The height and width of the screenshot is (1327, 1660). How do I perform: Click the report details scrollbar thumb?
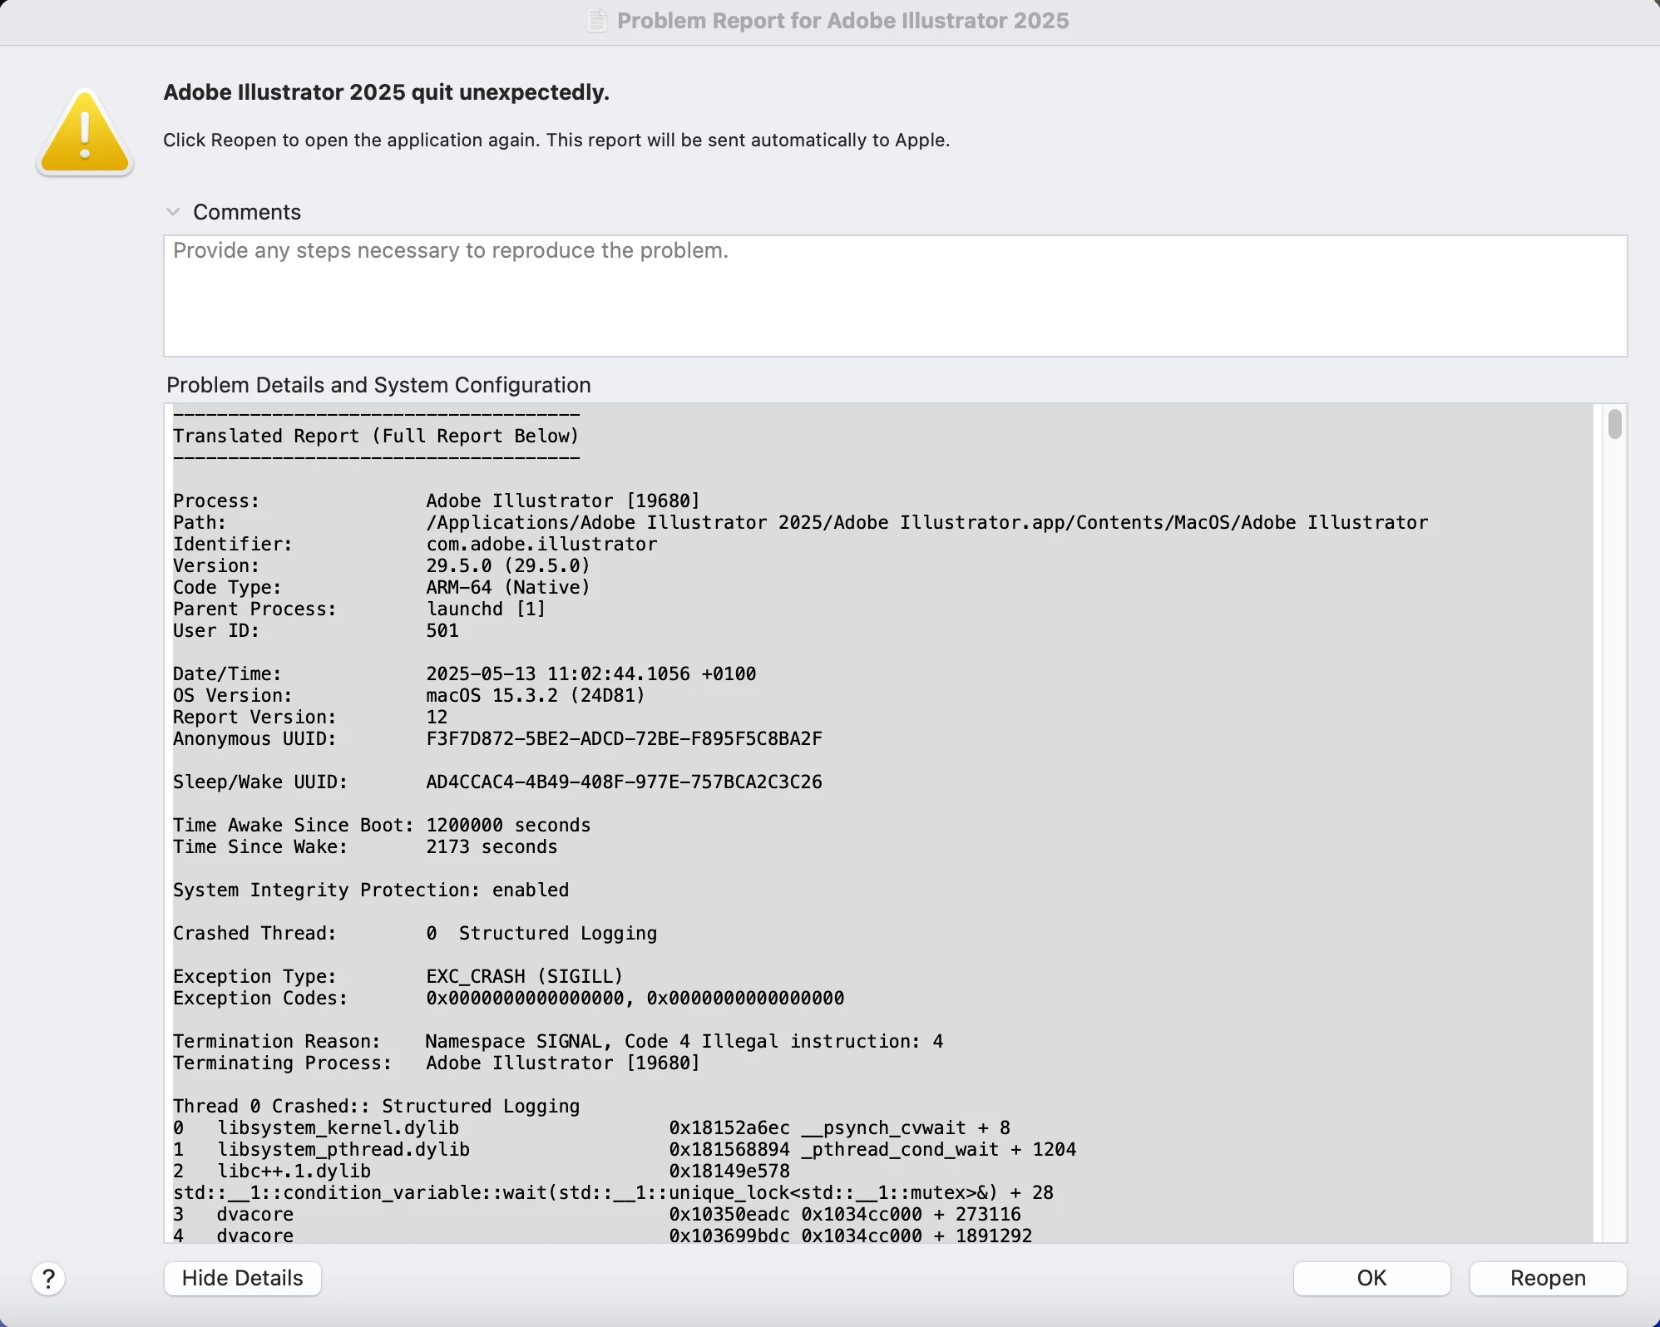tap(1614, 424)
